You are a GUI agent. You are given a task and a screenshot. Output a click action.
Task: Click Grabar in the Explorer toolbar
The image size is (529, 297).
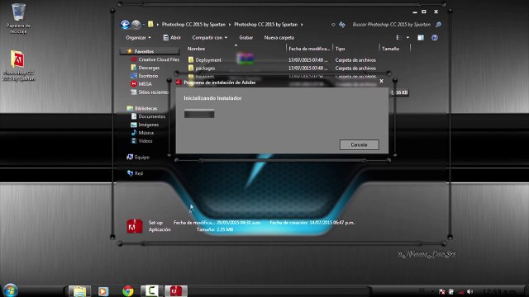[x=246, y=38]
